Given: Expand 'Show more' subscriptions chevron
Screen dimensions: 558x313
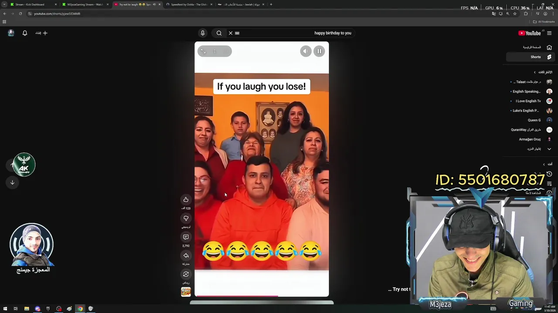Looking at the screenshot, I should click(549, 149).
